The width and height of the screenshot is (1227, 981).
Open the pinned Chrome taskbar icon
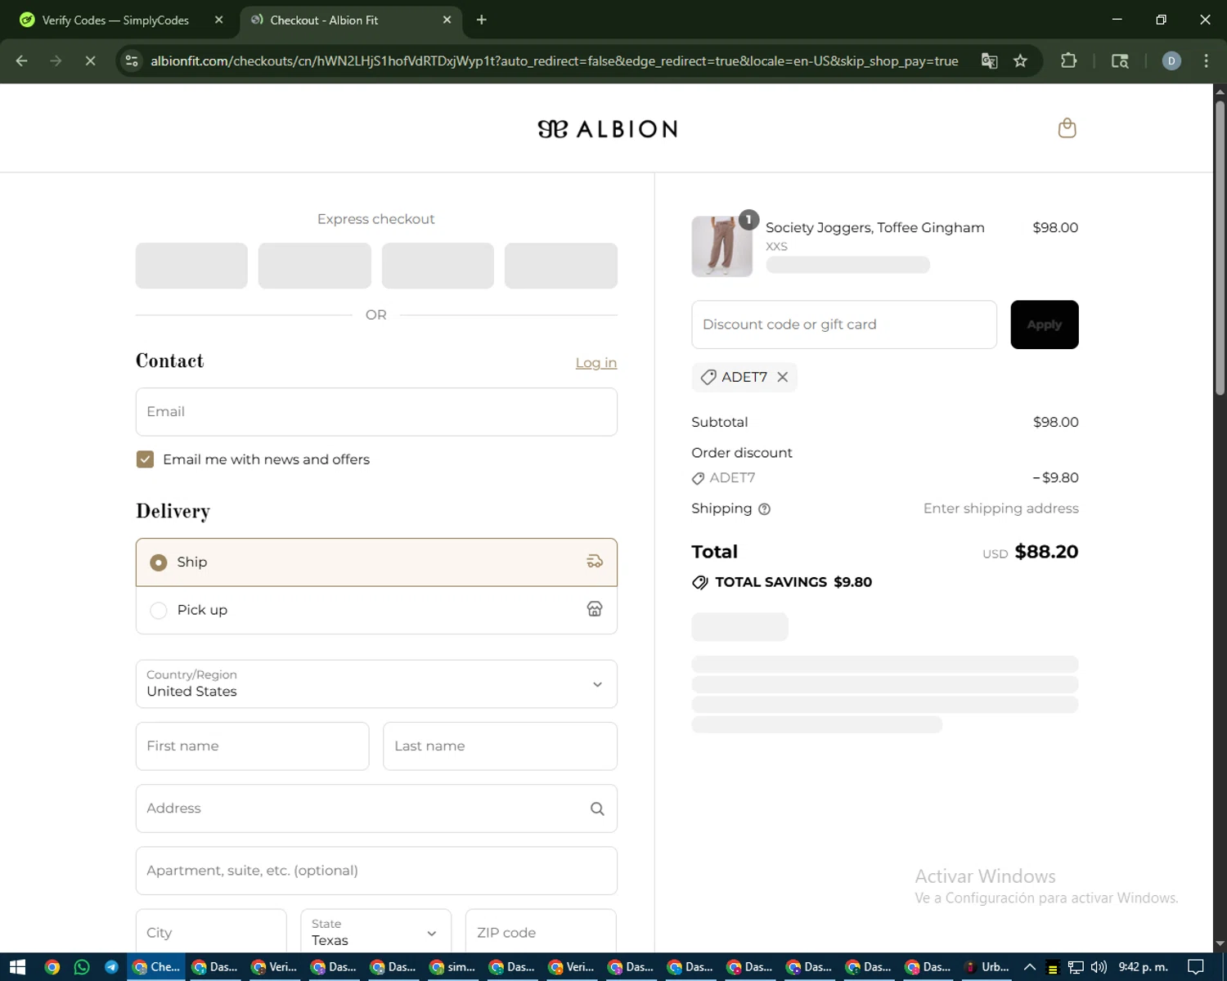click(52, 967)
